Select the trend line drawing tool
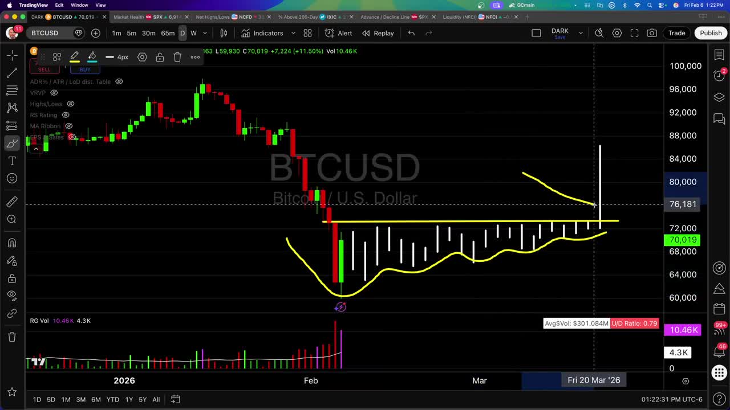Viewport: 730px width, 410px height. tap(11, 73)
